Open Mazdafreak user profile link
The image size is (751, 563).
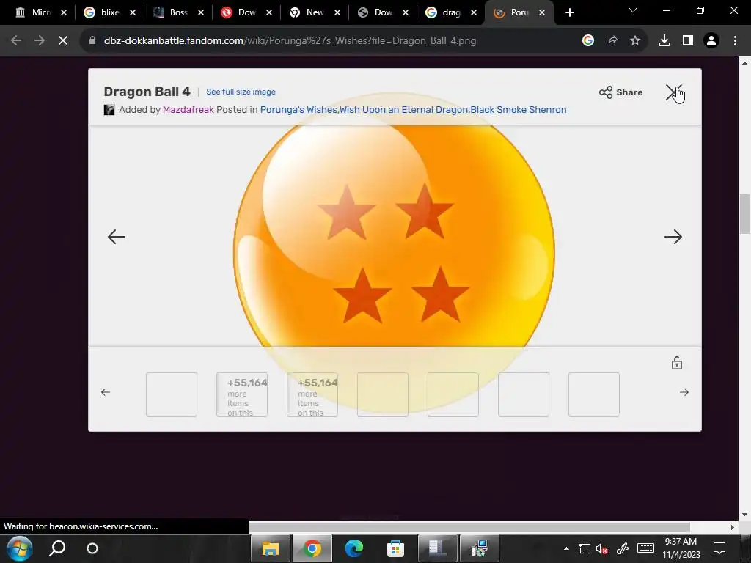click(188, 110)
